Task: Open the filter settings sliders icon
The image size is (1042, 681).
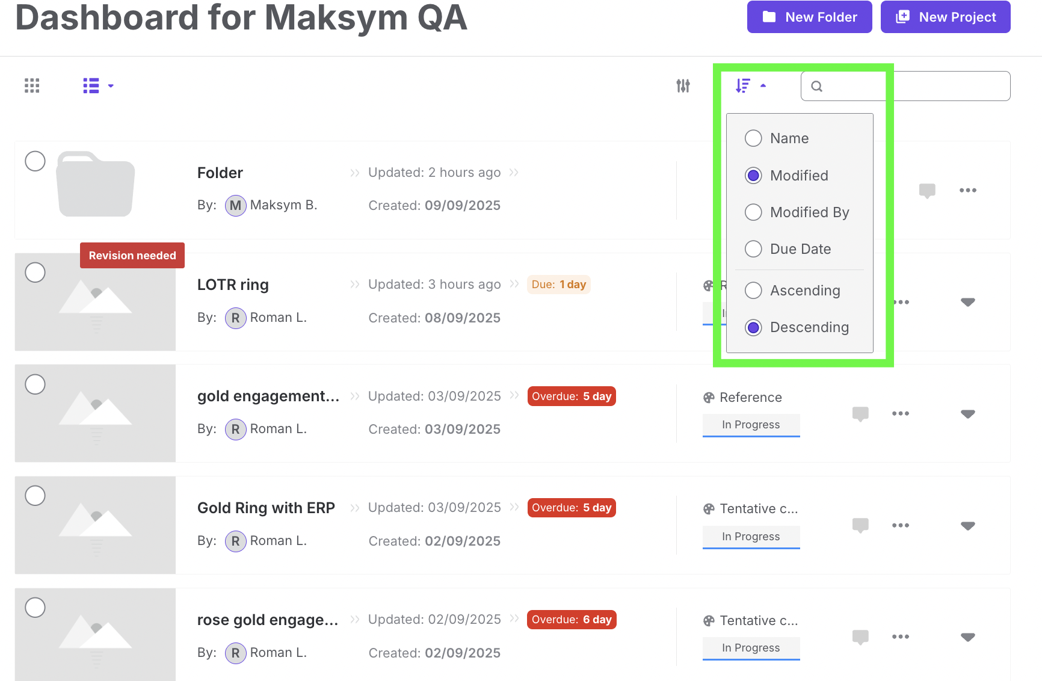Action: tap(683, 86)
